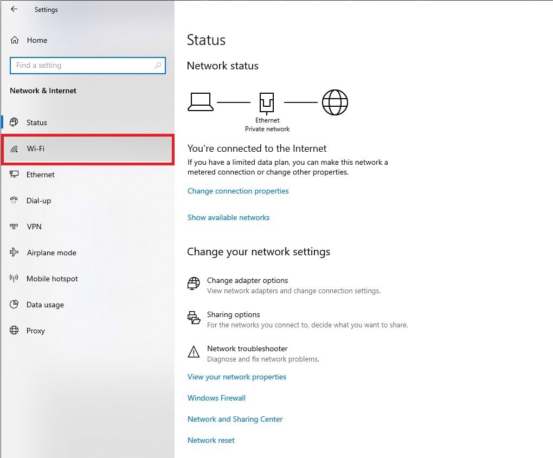
Task: Click the Network & Internet heading
Action: pos(43,91)
